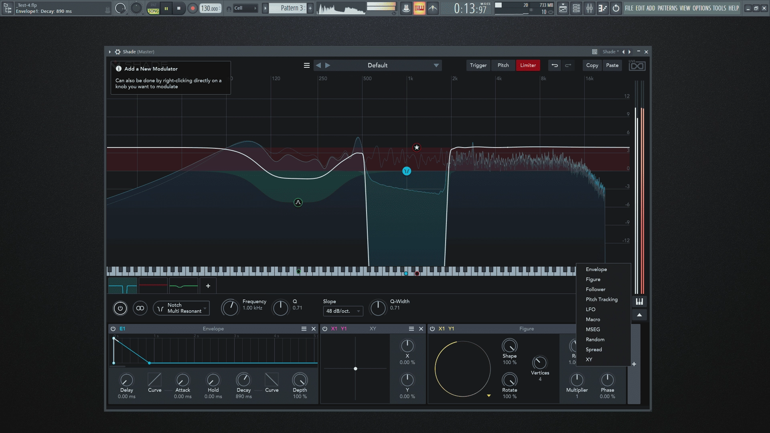Open the Mixer view icon
Screen dimensions: 770x433
pyautogui.click(x=590, y=8)
